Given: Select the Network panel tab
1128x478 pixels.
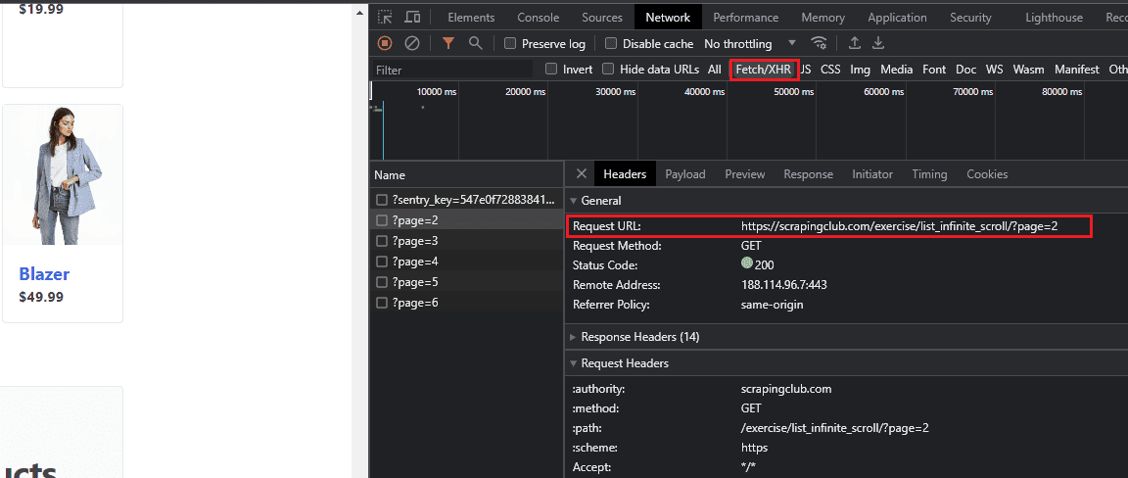Looking at the screenshot, I should [x=668, y=18].
